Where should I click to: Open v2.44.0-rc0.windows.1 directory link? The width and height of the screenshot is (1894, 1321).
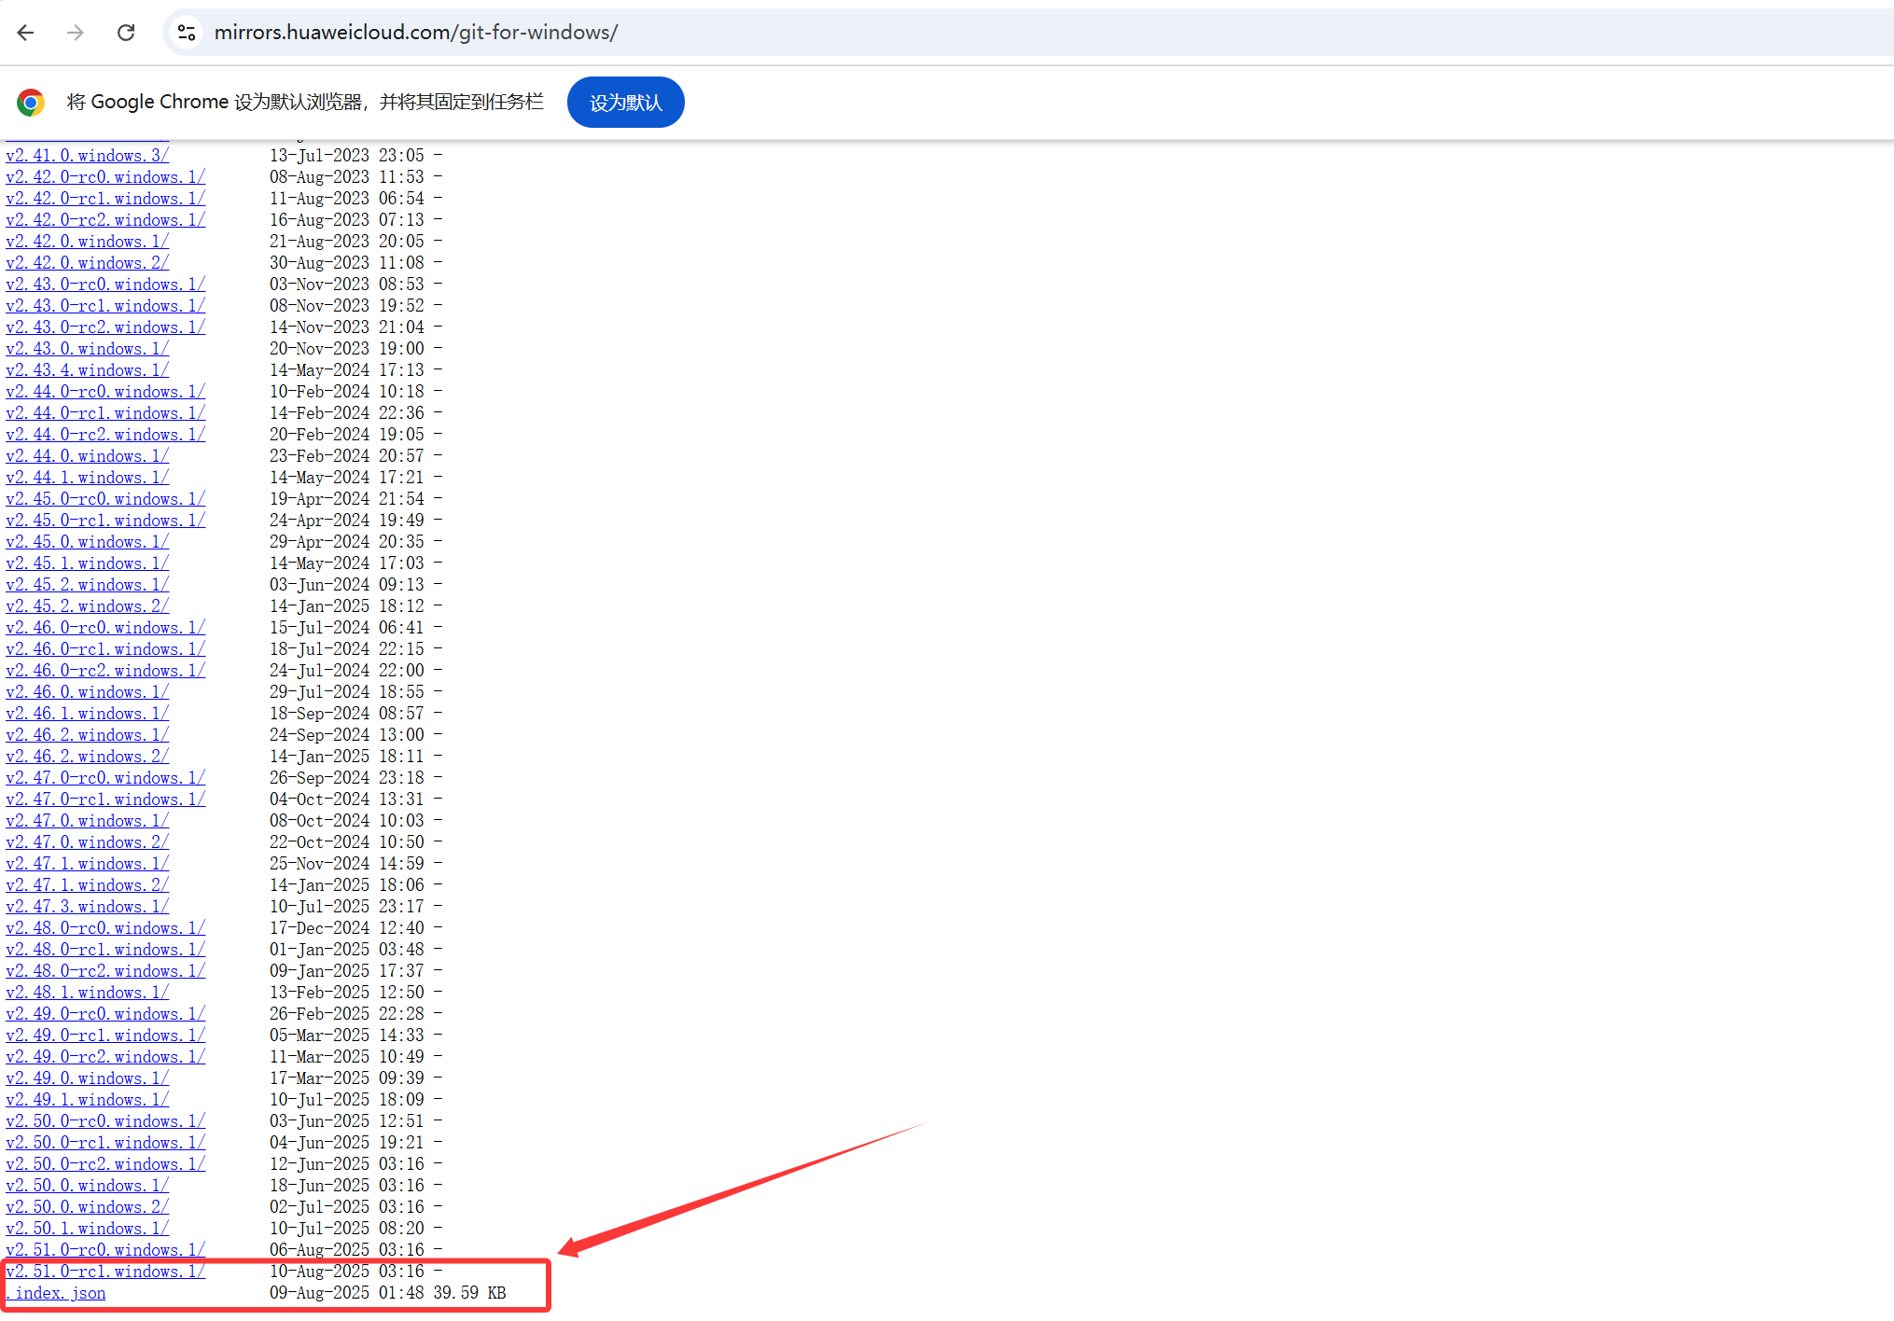[105, 391]
